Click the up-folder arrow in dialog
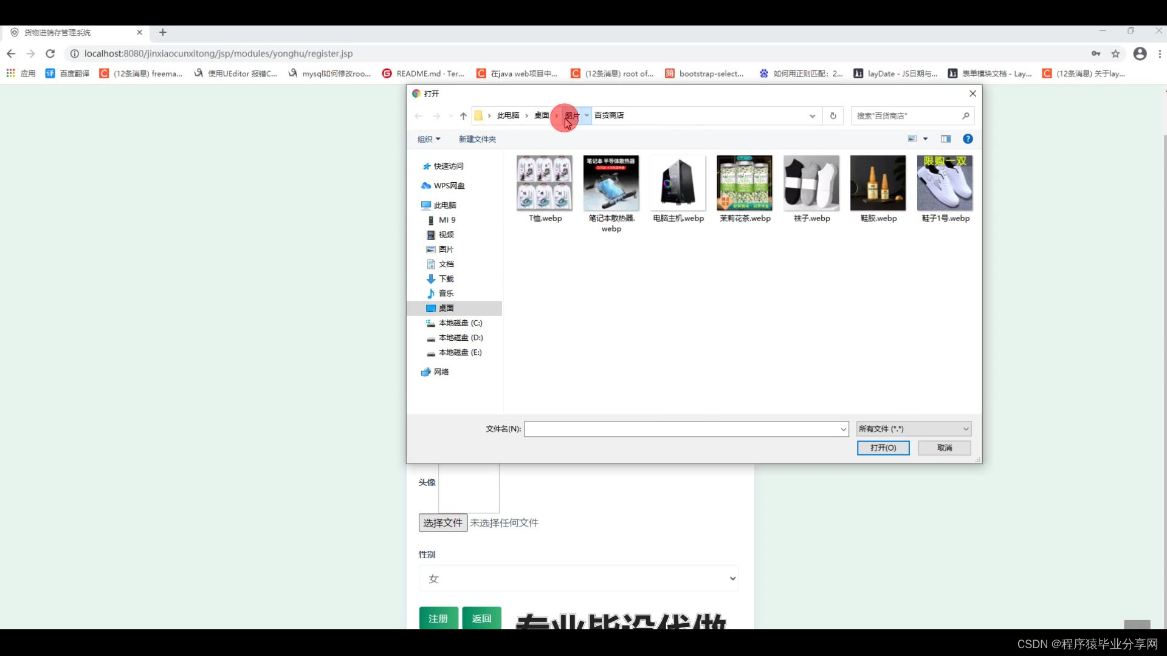Screen dimensions: 1167x656 click(x=463, y=115)
